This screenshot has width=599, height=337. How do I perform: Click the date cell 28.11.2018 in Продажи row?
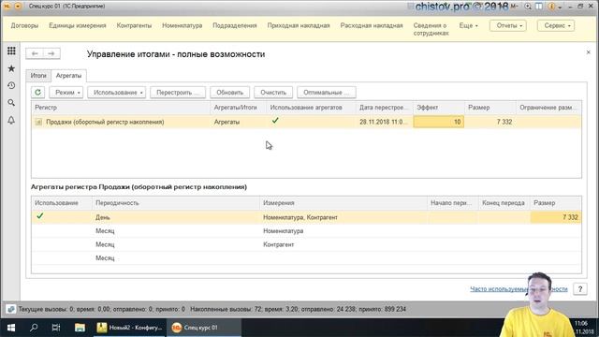(384, 122)
